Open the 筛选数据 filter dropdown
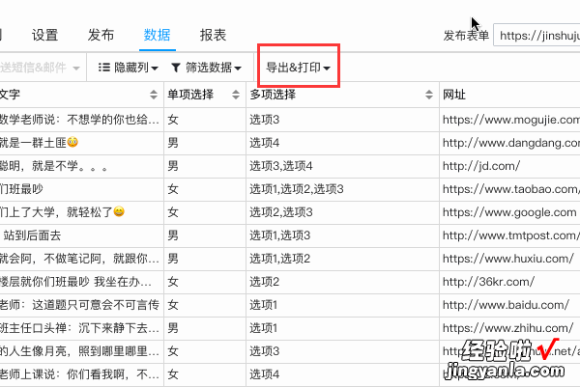580x387 pixels. [207, 68]
